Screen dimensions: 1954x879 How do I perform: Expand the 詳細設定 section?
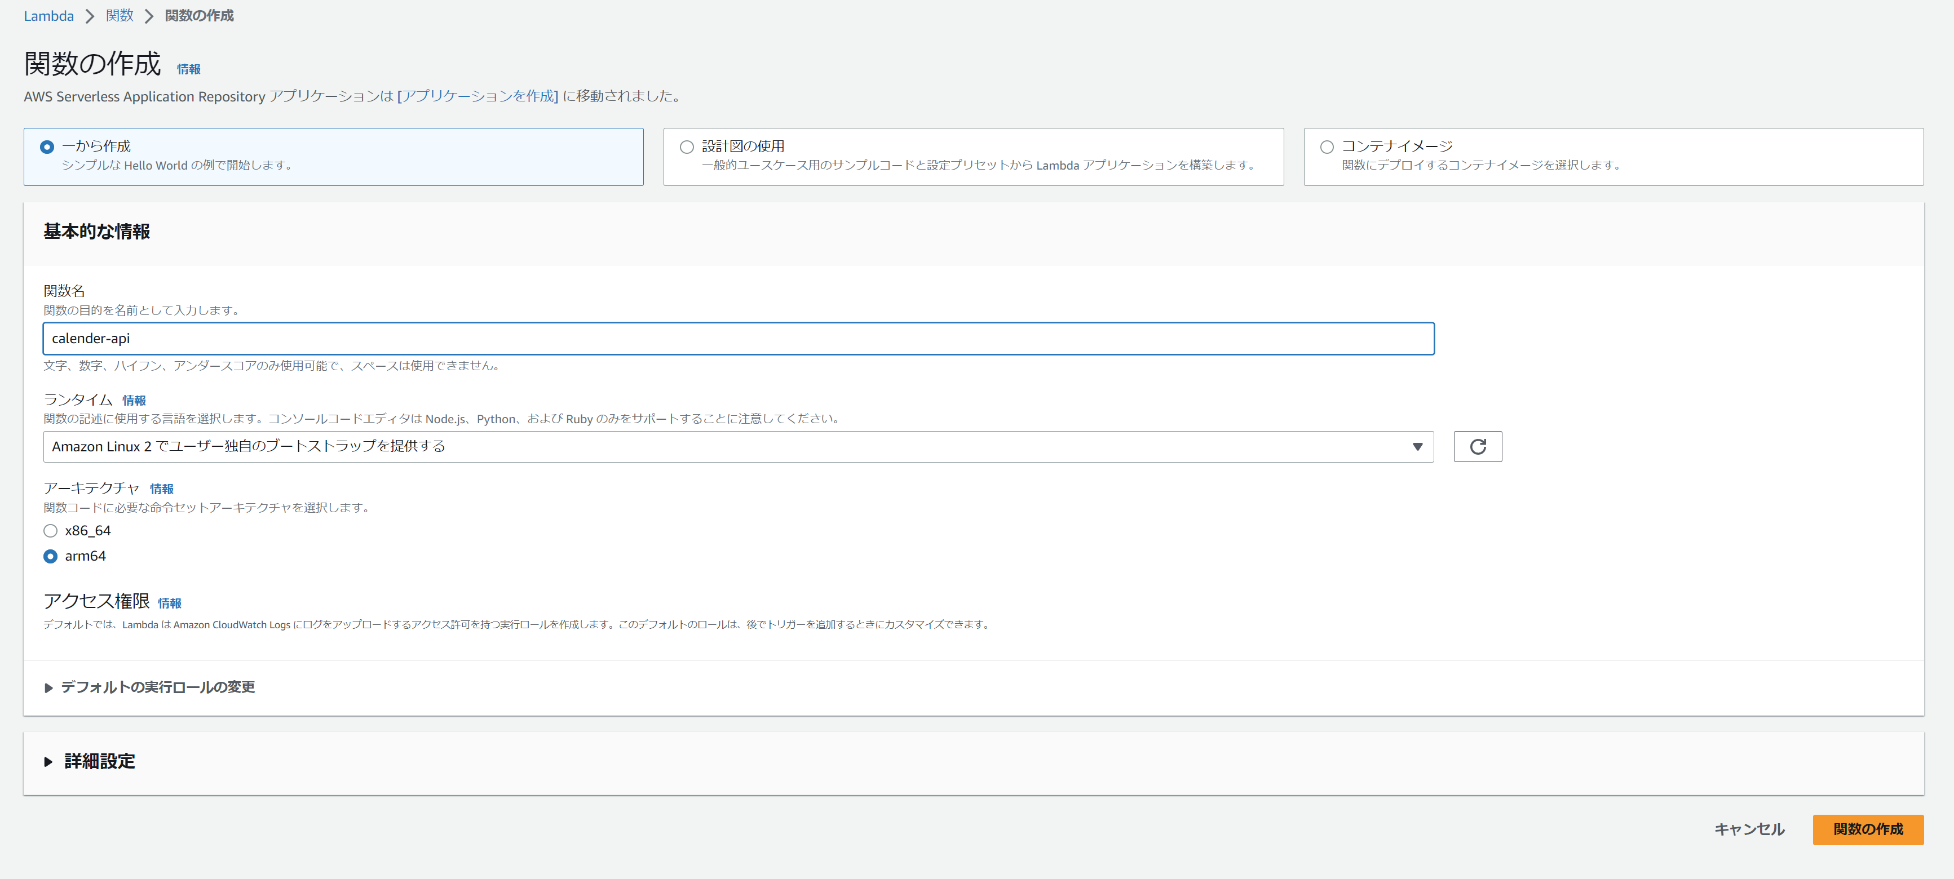(x=99, y=761)
